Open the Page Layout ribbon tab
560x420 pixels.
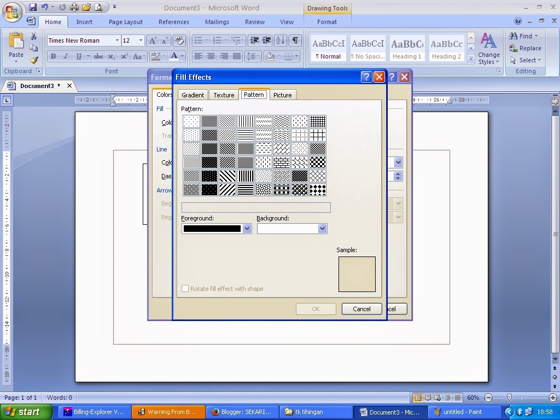tap(126, 22)
